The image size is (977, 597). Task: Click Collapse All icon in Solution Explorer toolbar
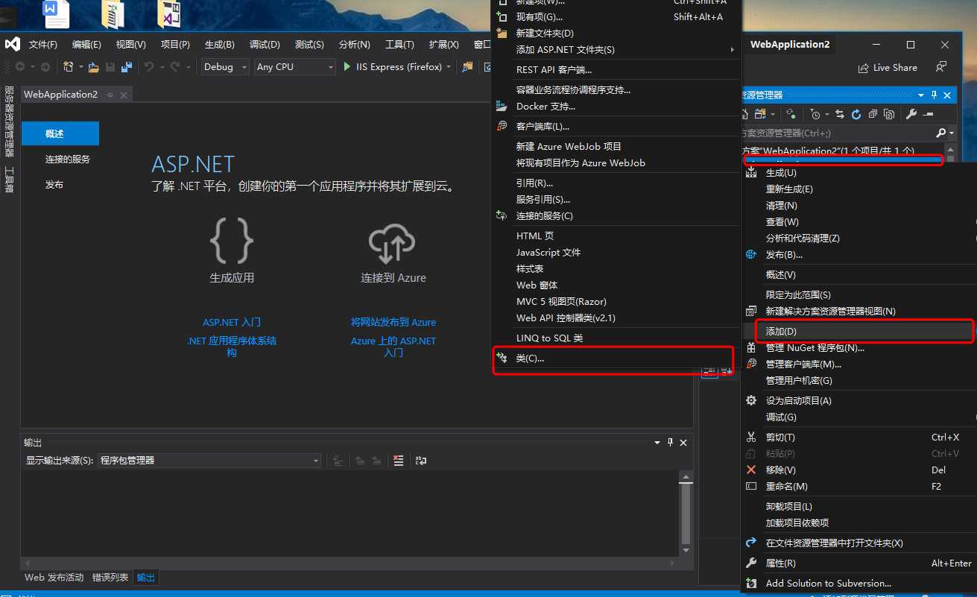tap(873, 114)
